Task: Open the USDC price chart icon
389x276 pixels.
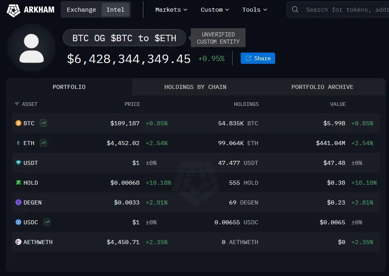Action: pyautogui.click(x=47, y=222)
